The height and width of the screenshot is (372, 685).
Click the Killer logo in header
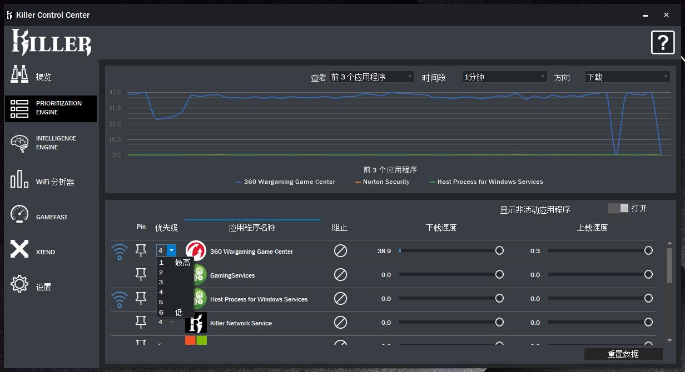click(52, 43)
